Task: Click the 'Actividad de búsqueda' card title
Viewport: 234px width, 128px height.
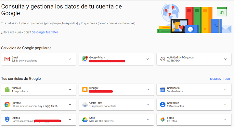Action: 180,58
